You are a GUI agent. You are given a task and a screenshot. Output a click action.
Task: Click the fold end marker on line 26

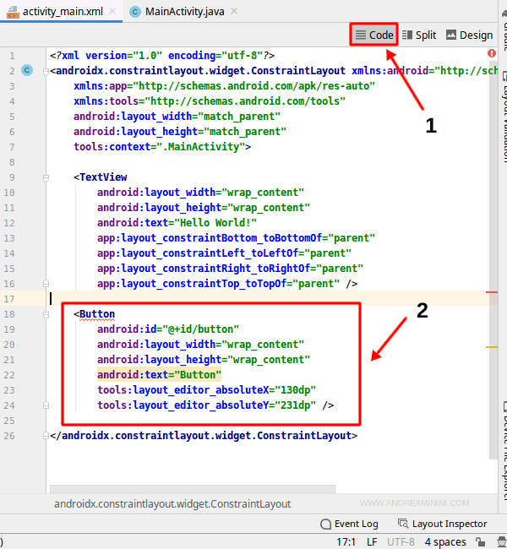click(46, 436)
